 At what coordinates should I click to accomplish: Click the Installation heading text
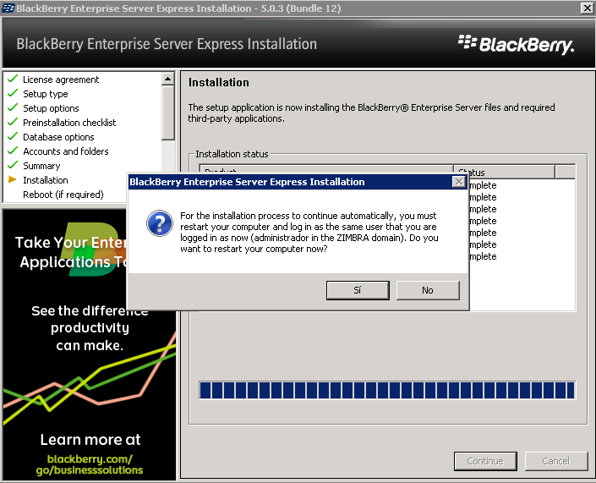point(219,83)
